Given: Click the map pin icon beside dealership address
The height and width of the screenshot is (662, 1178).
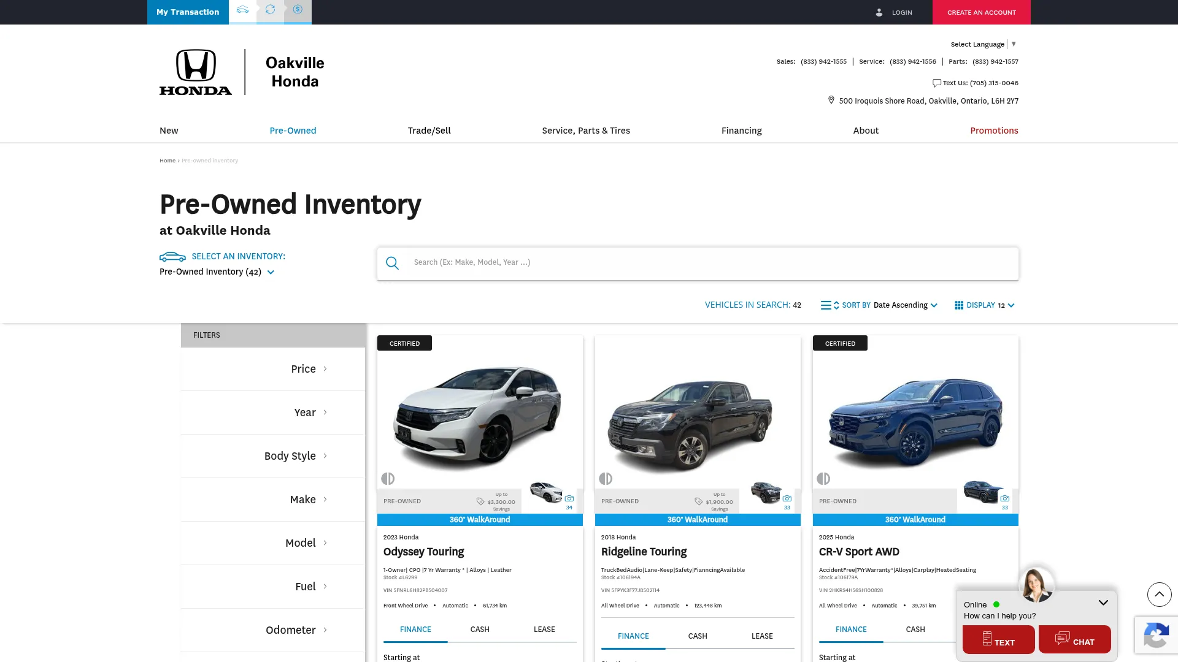Looking at the screenshot, I should click(831, 100).
